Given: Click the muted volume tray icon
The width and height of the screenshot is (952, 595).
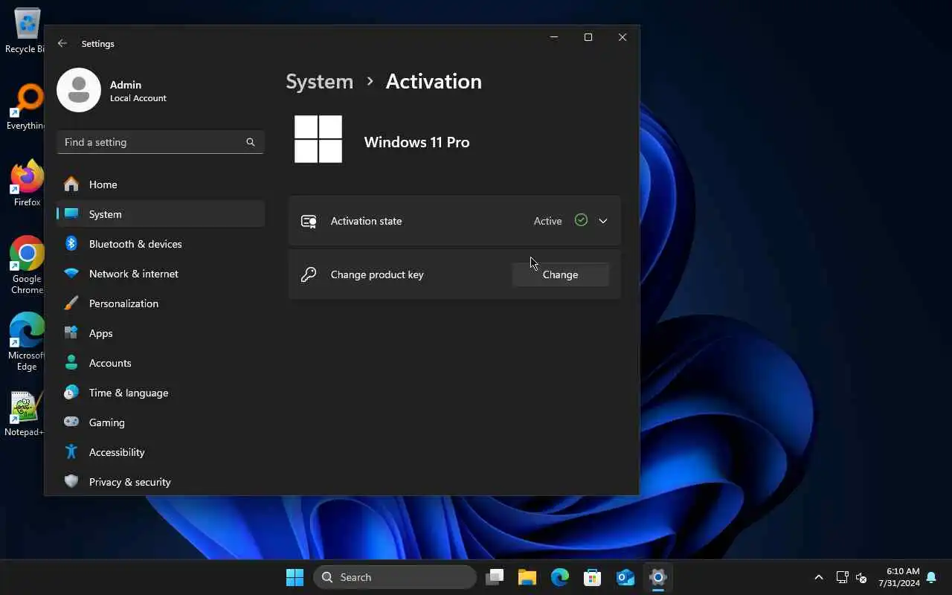Looking at the screenshot, I should point(861,577).
